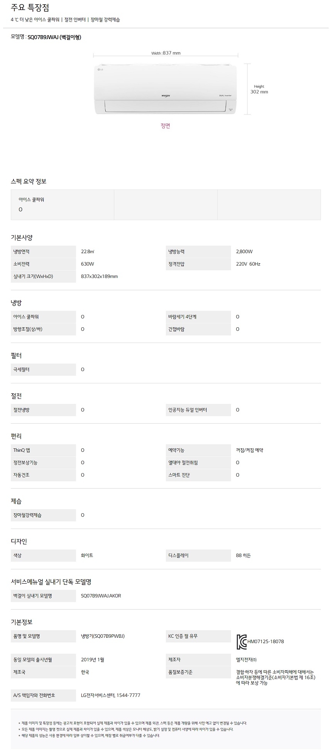
Task: Click the SQ07B9JWAJ.AKOR indoor model value
Action: 101,596
